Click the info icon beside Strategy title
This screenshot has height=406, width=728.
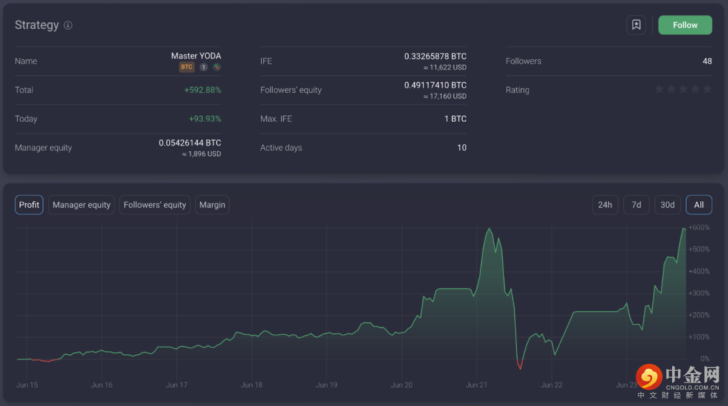tap(68, 25)
